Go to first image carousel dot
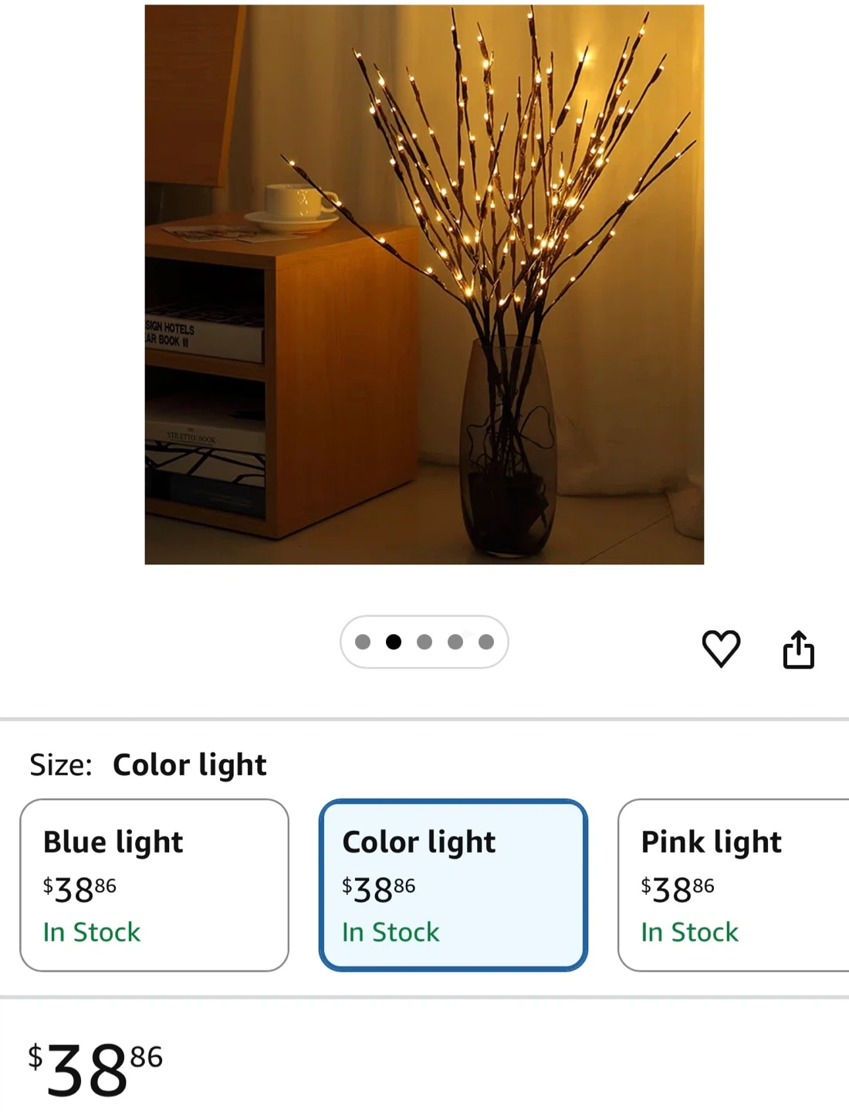The width and height of the screenshot is (849, 1112). [363, 642]
